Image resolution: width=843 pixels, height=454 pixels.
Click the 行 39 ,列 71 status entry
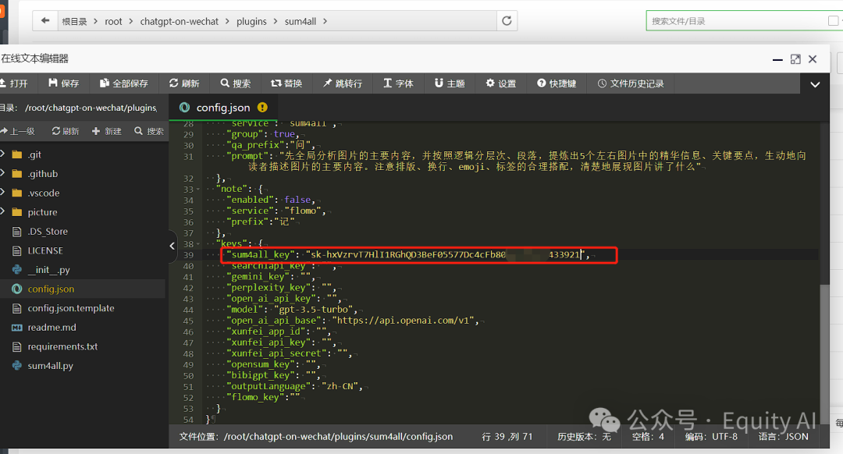pyautogui.click(x=507, y=437)
